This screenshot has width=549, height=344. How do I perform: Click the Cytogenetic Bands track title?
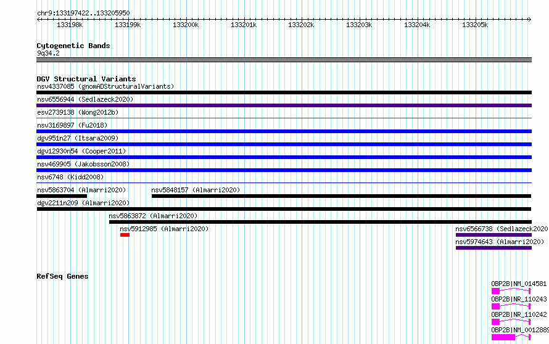pos(73,46)
